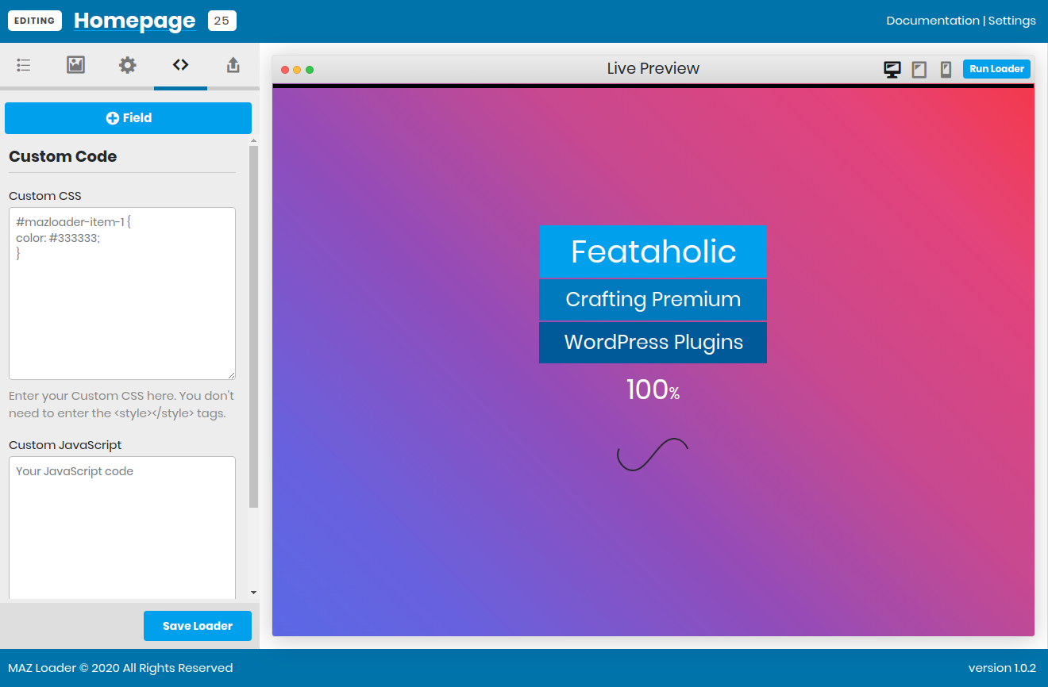Image resolution: width=1048 pixels, height=687 pixels.
Task: Click the plus Field button
Action: tap(128, 118)
